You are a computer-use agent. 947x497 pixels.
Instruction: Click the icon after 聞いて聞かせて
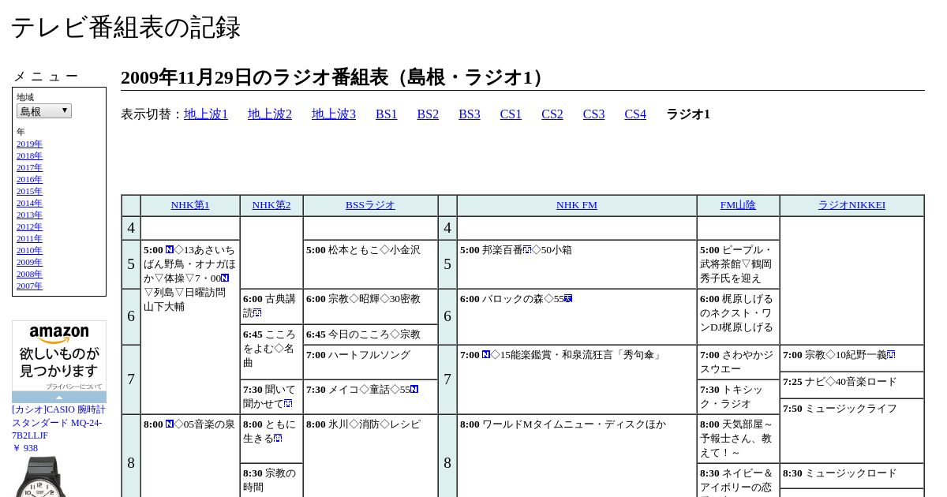click(x=288, y=404)
